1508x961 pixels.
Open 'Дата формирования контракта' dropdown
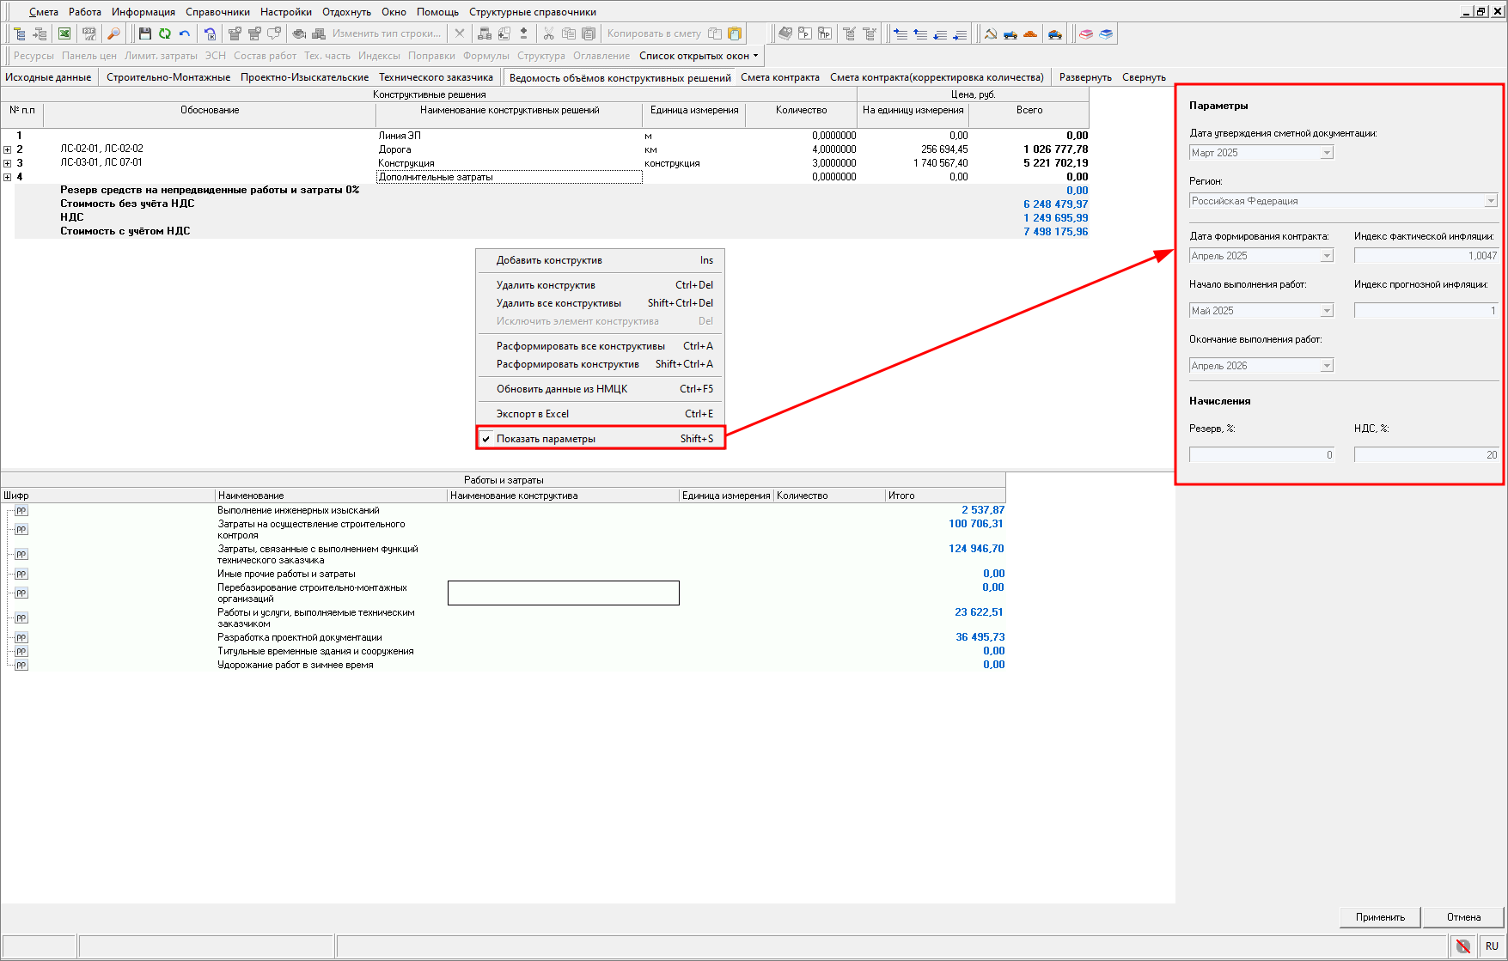click(x=1327, y=256)
